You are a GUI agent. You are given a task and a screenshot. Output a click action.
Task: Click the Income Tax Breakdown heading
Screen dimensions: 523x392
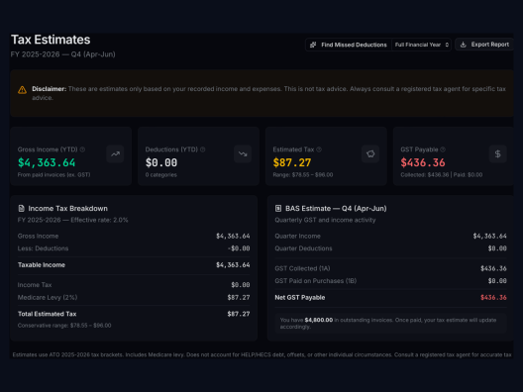coord(68,209)
